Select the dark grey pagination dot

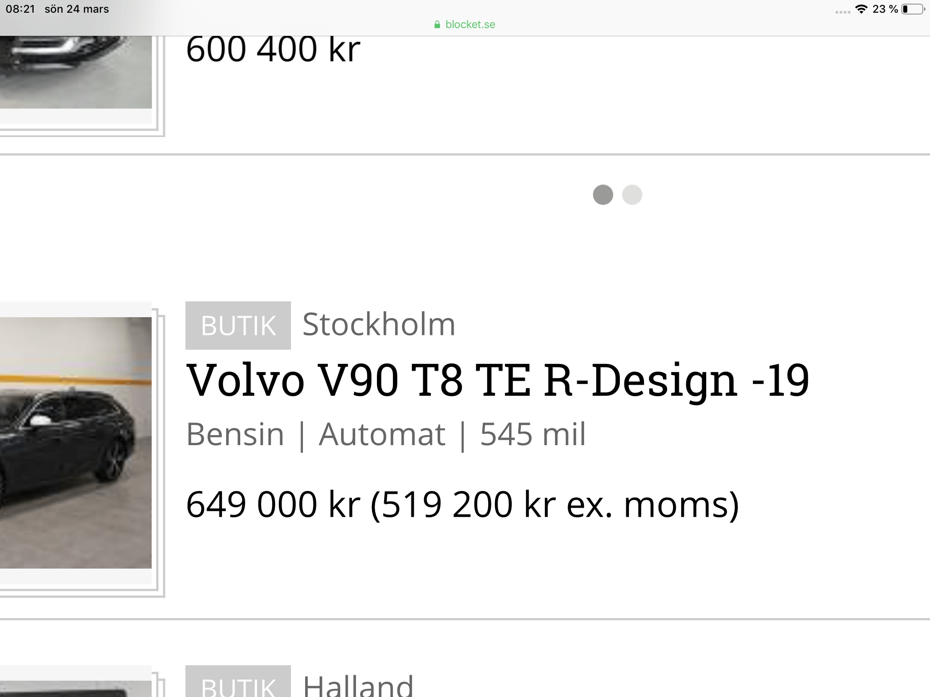(603, 195)
